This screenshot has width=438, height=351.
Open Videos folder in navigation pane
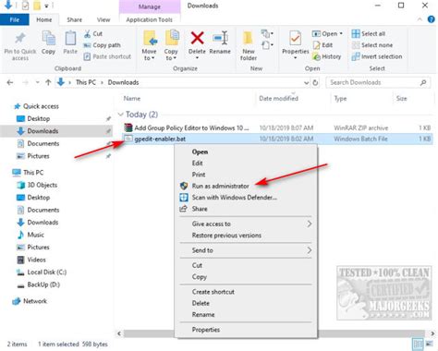click(36, 260)
